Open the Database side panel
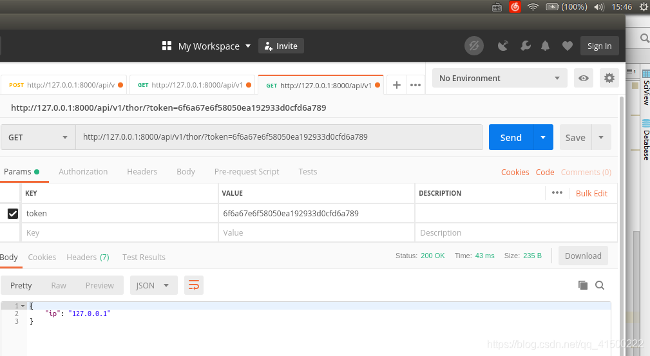Screen dimensions: 650x356 click(x=646, y=140)
